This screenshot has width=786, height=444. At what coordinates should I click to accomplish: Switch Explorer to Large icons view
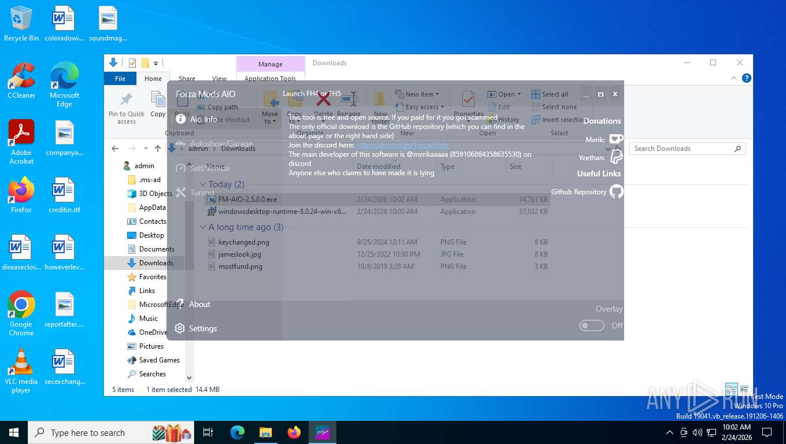pos(744,389)
